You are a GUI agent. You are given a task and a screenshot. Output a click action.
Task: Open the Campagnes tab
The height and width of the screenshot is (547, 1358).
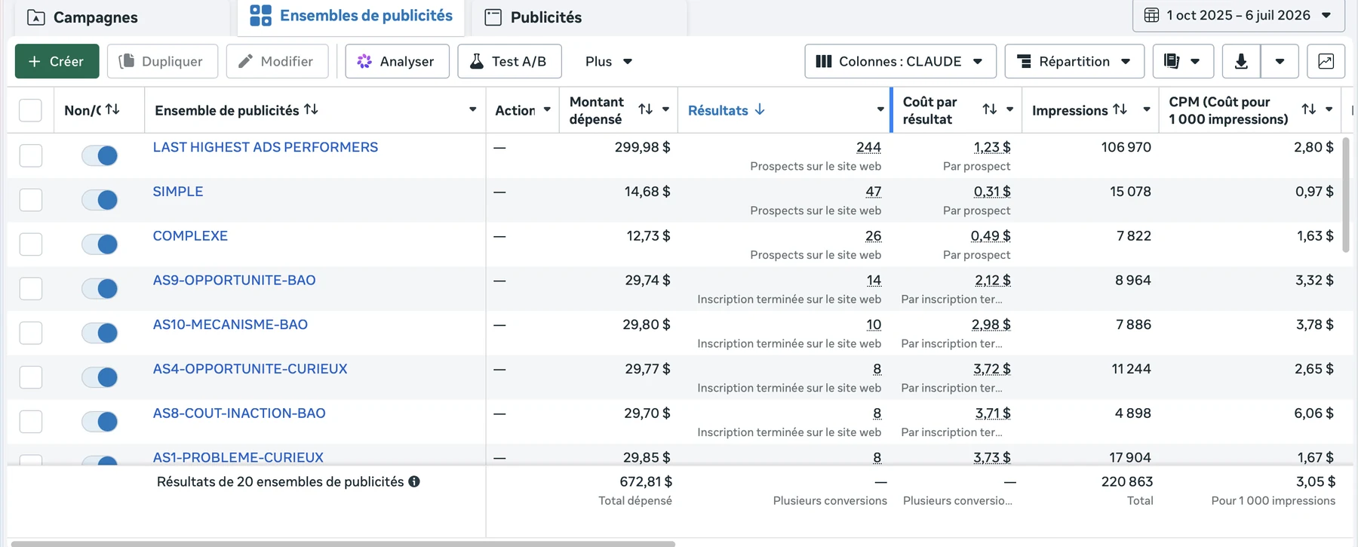pos(83,17)
